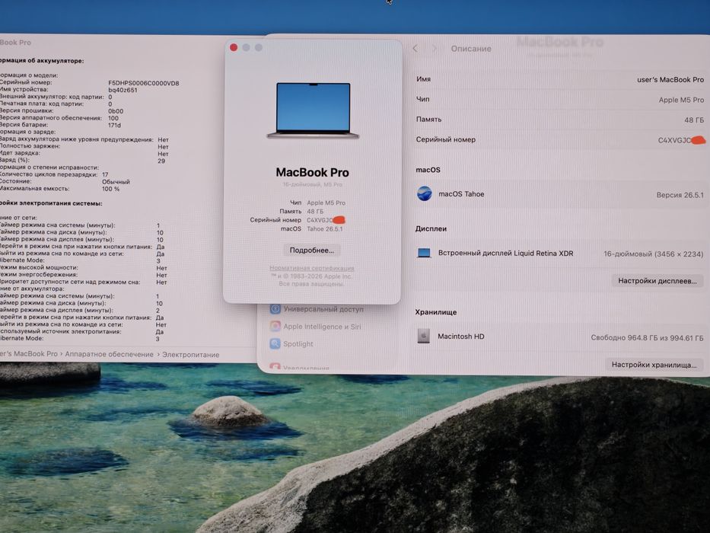This screenshot has width=710, height=533.
Task: Click the Режим высокой мощности row
Action: (x=84, y=268)
